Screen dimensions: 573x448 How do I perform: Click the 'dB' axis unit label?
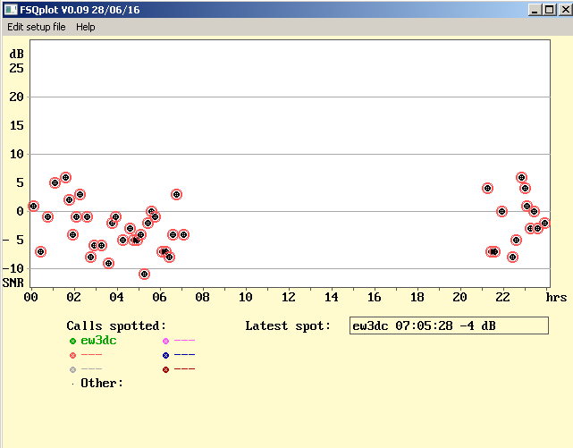(x=16, y=54)
